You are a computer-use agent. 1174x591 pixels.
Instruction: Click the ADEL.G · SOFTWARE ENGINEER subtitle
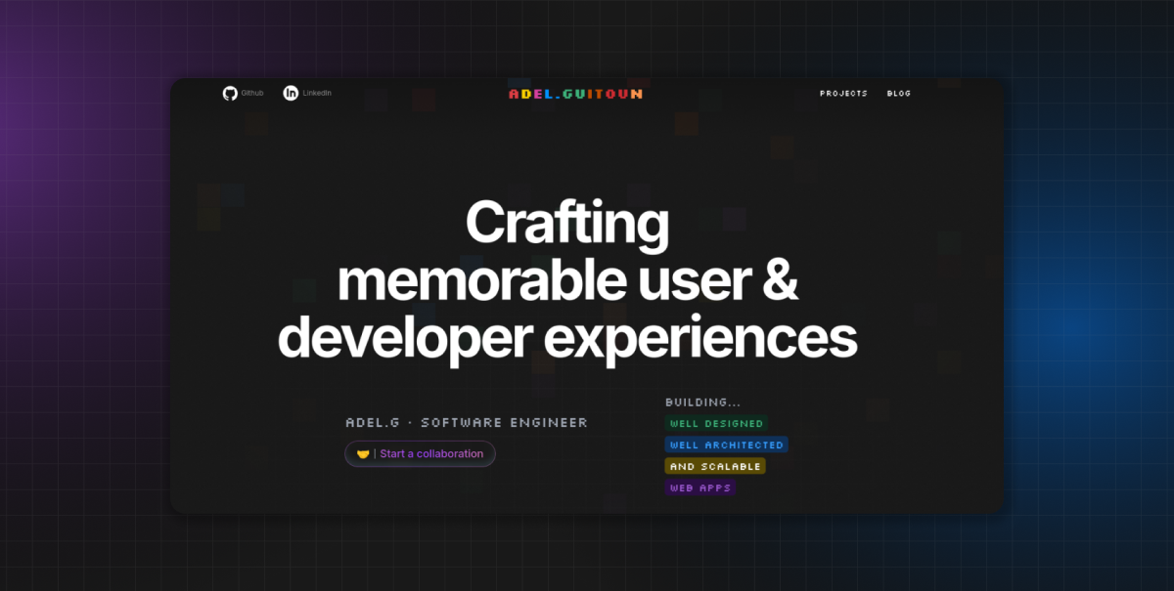coord(467,423)
